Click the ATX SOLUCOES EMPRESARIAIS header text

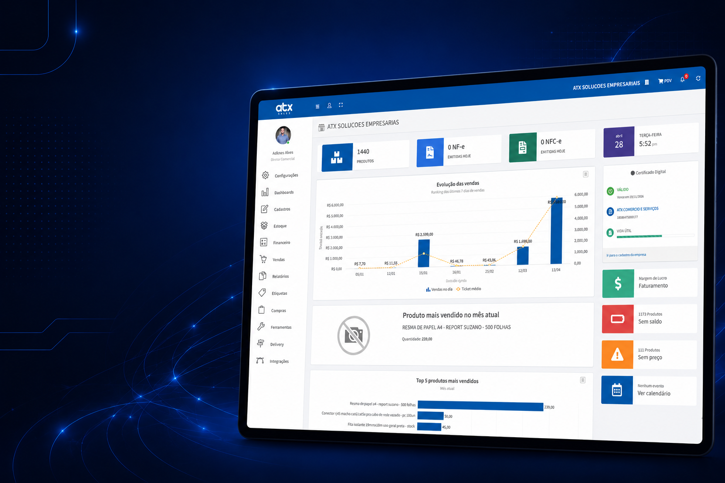point(607,85)
